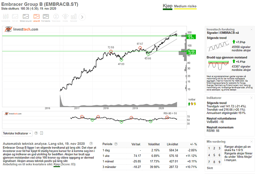Click the next arrow in chart toolbar
Image resolution: width=259 pixels, height=174 pixels.
[82, 17]
